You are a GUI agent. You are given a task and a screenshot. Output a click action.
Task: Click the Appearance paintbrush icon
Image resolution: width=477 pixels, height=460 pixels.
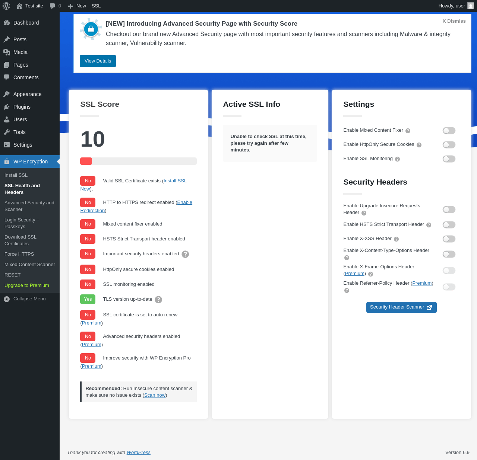click(x=7, y=94)
